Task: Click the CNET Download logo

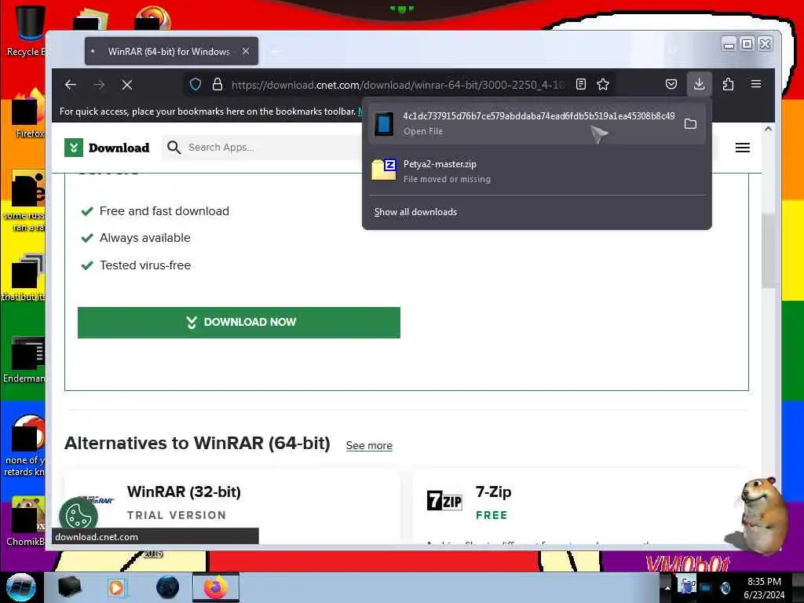Action: [107, 148]
